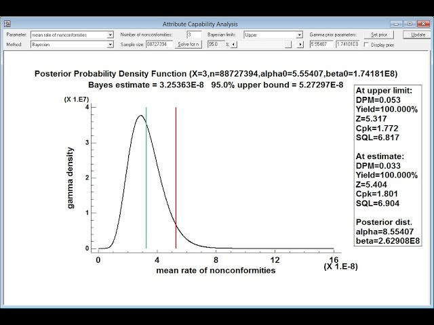Click the red upper bound line
Viewport: 434px width, 325px height.
coord(176,177)
